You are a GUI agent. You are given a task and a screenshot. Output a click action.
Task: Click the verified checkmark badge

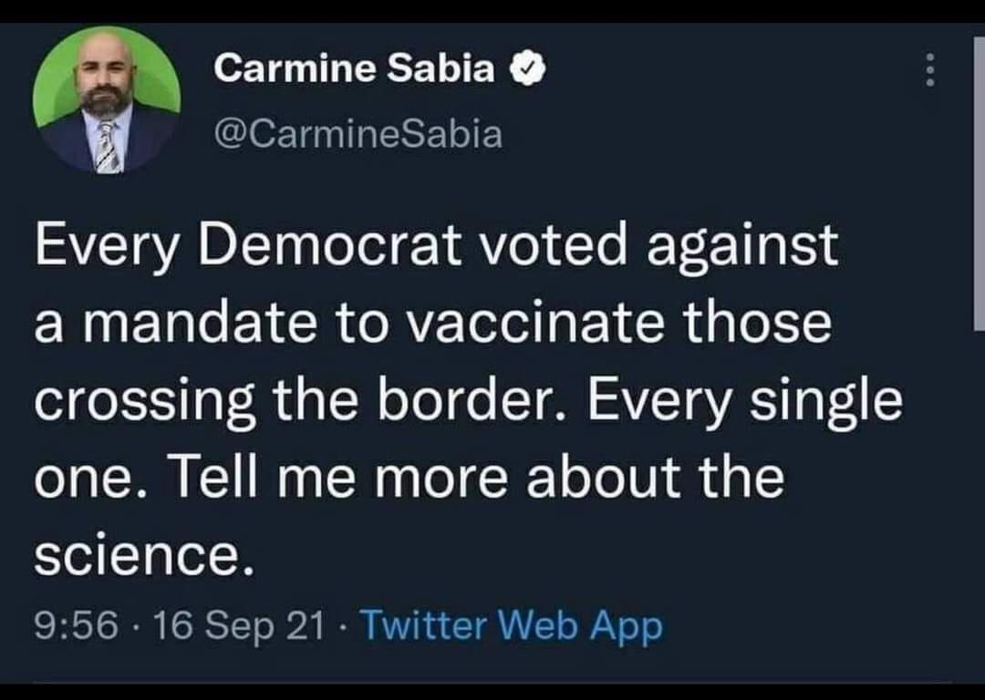(529, 68)
